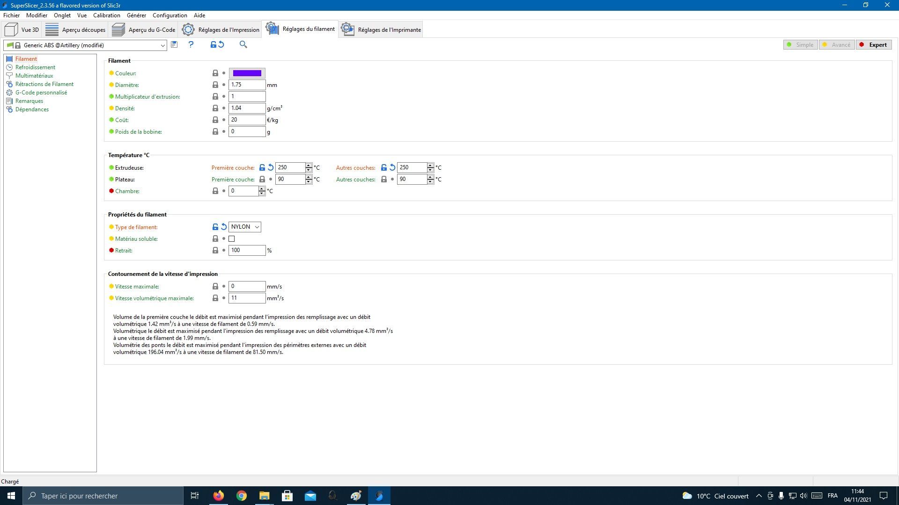Viewport: 899px width, 505px height.
Task: Click the lock icon for Retrait
Action: [x=215, y=250]
